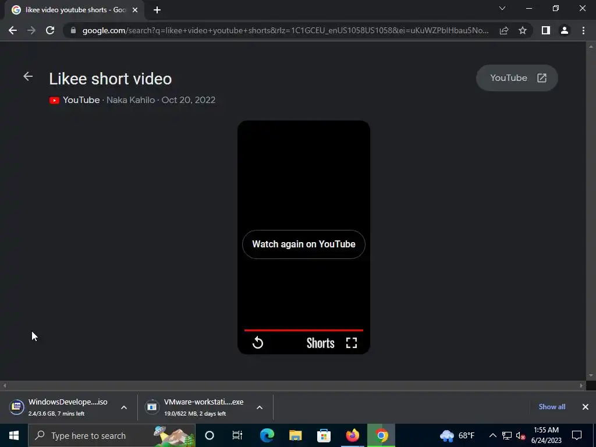Close the likee video youtube shorts tab

[135, 10]
